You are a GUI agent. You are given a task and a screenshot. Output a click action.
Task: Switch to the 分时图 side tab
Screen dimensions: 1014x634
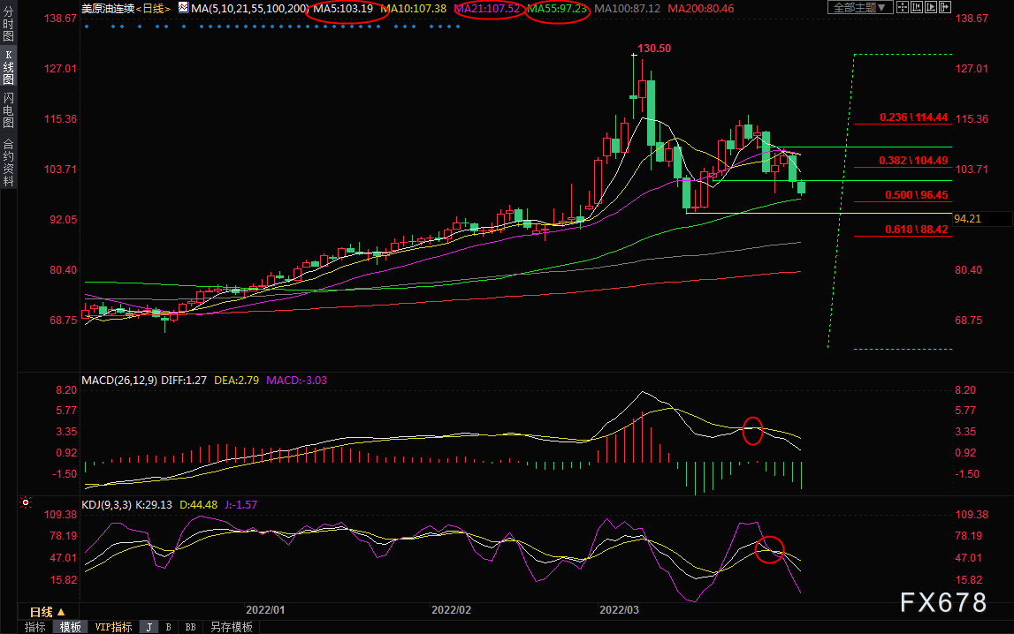coord(9,24)
